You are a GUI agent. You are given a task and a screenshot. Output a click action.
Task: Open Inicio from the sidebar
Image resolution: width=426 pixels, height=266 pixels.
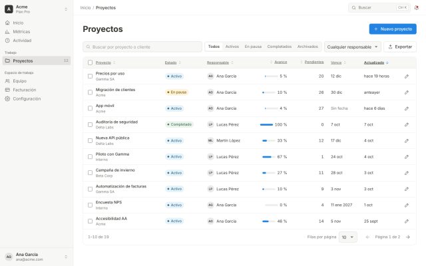(x=37, y=23)
